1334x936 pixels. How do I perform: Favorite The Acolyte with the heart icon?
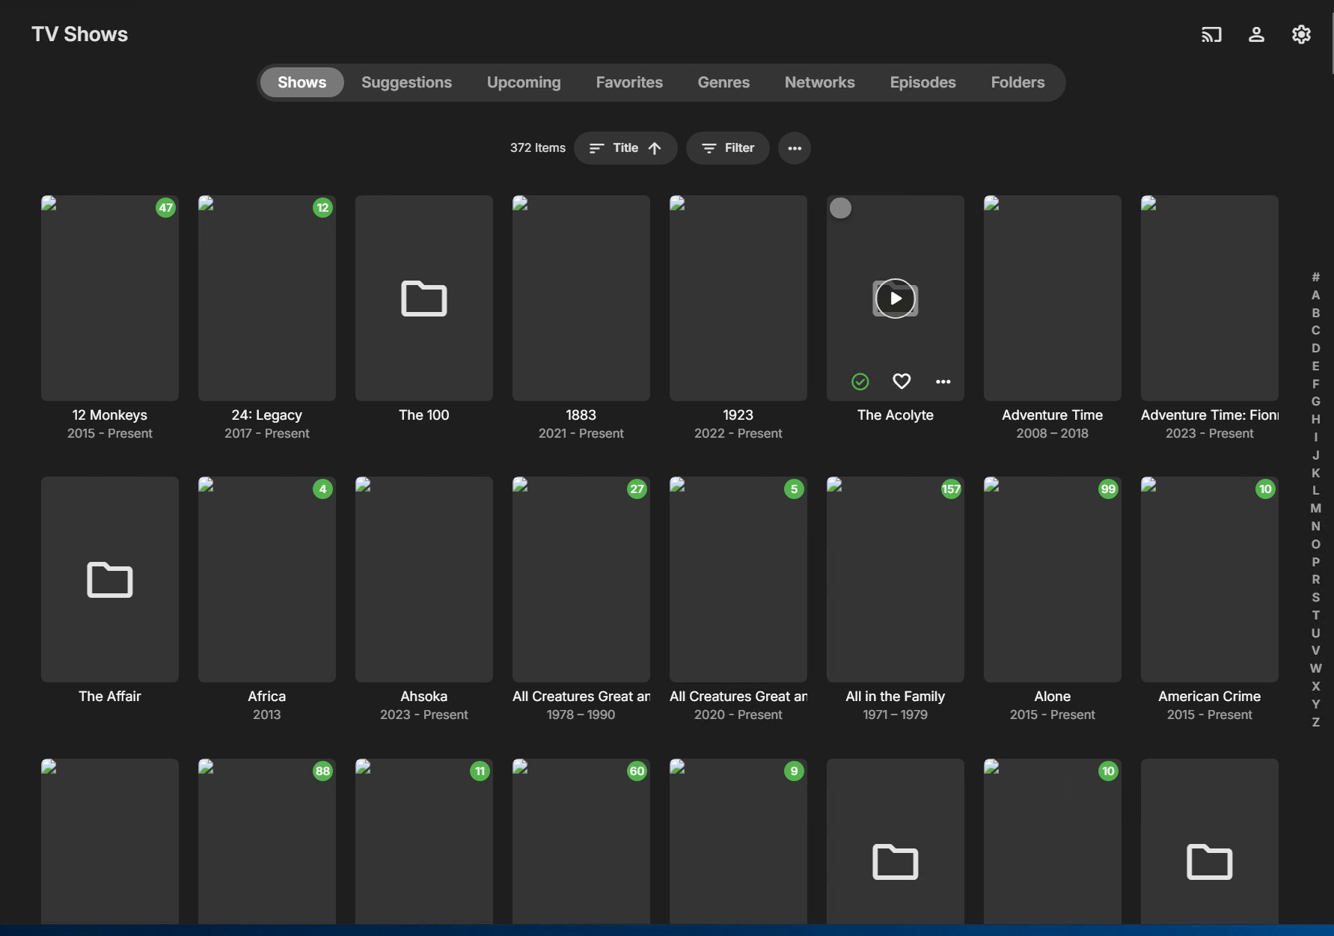pos(902,382)
